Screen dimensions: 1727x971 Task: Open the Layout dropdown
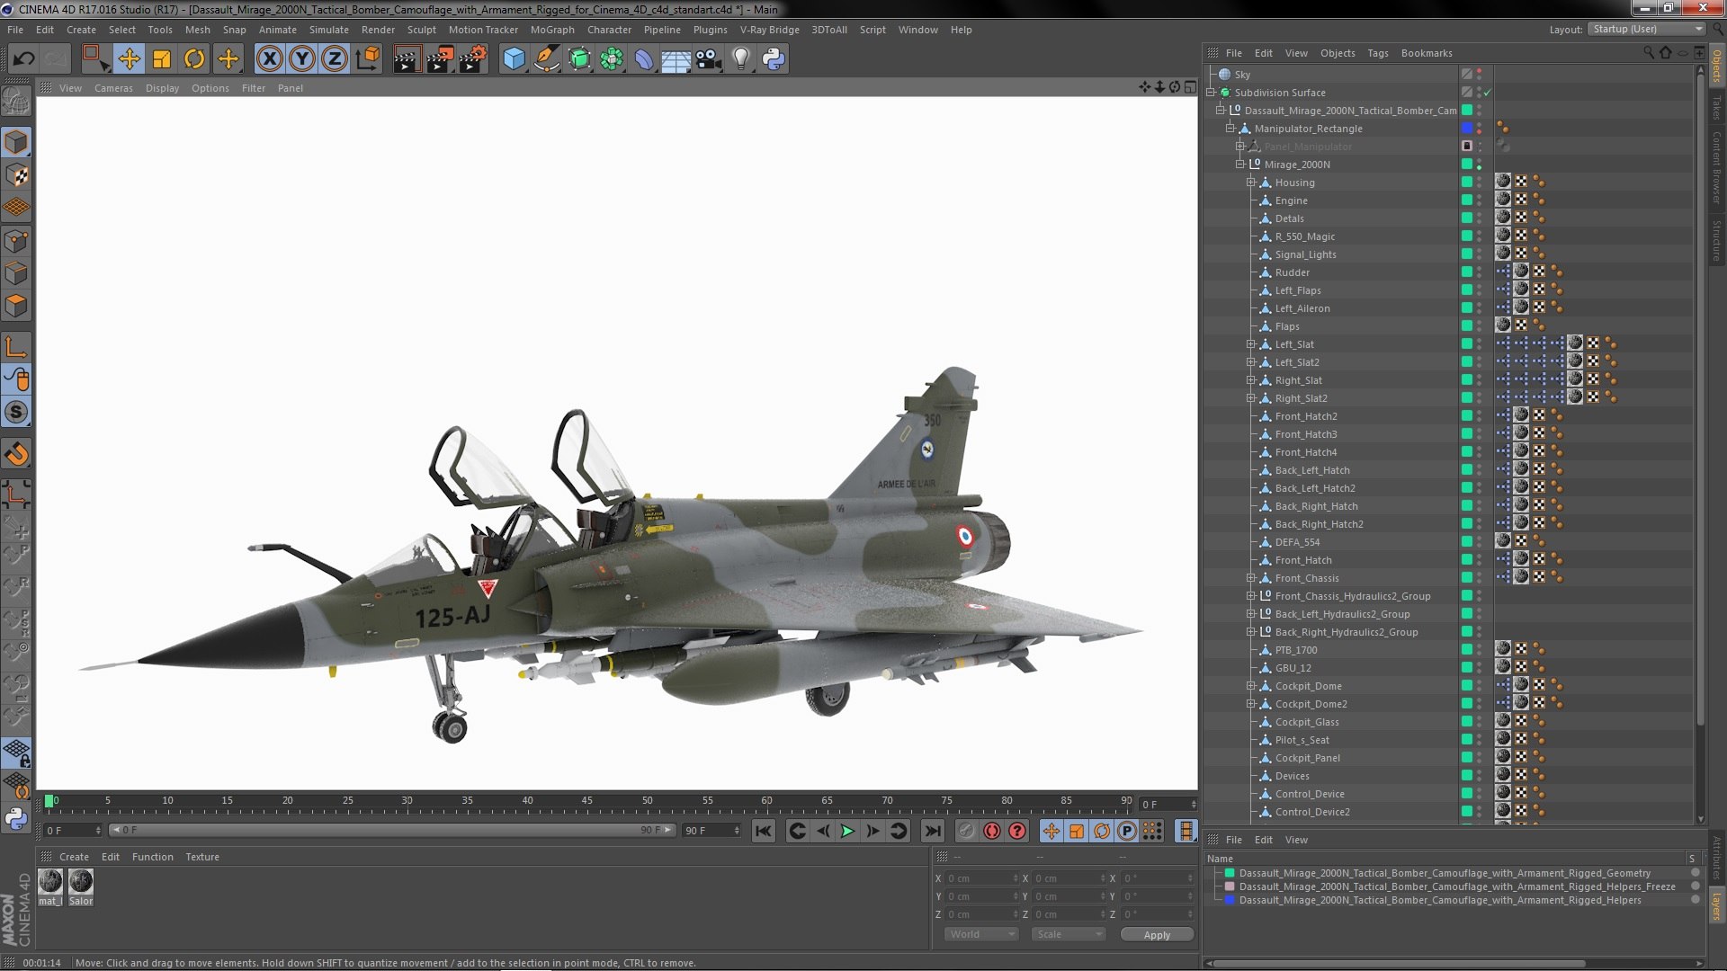pyautogui.click(x=1646, y=29)
